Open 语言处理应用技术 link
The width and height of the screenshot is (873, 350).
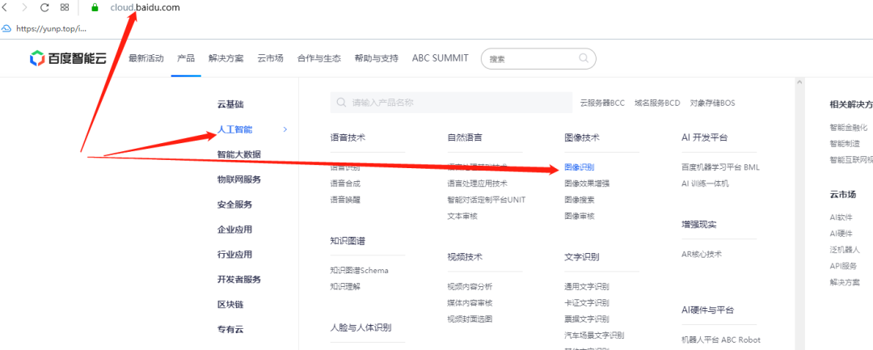click(x=477, y=183)
